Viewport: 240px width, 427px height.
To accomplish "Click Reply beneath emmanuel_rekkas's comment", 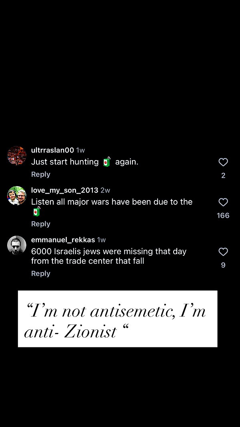I will click(41, 273).
